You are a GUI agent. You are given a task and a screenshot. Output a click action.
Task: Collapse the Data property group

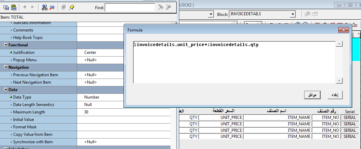pyautogui.click(x=6, y=90)
